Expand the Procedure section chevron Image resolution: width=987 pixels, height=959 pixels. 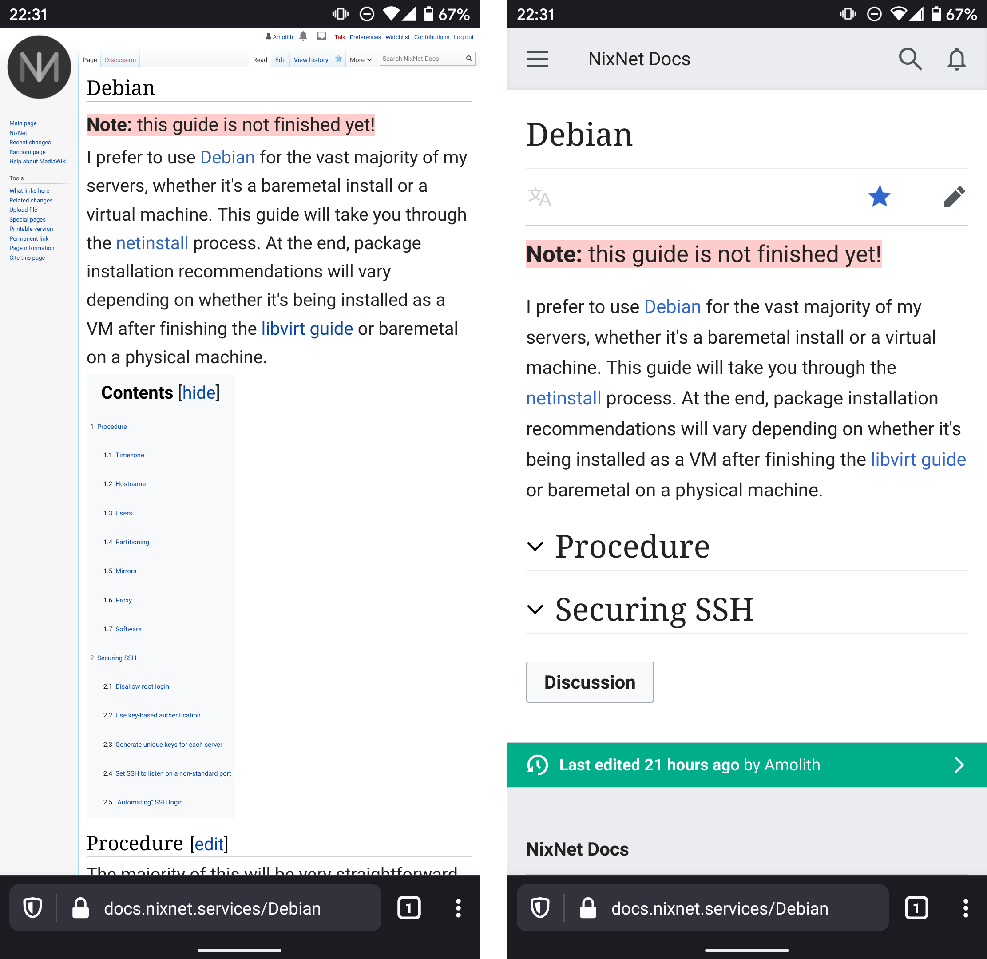click(x=535, y=547)
